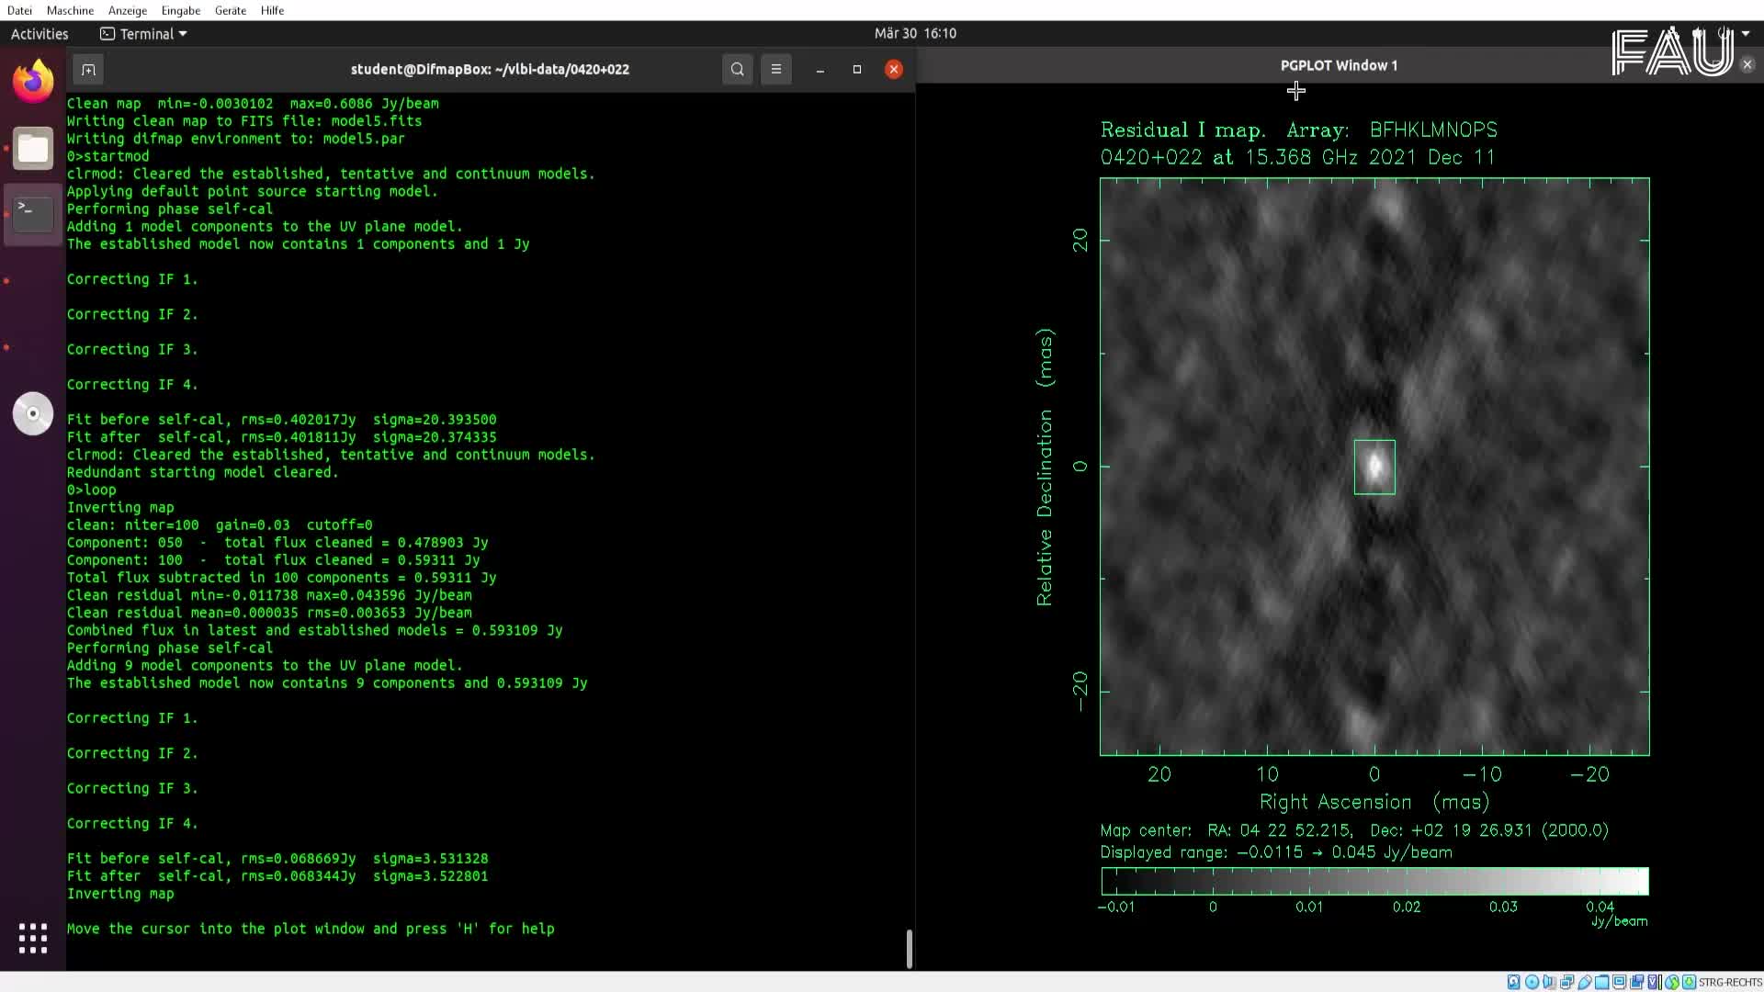
Task: Launch Firefox from the dock
Action: (x=33, y=80)
